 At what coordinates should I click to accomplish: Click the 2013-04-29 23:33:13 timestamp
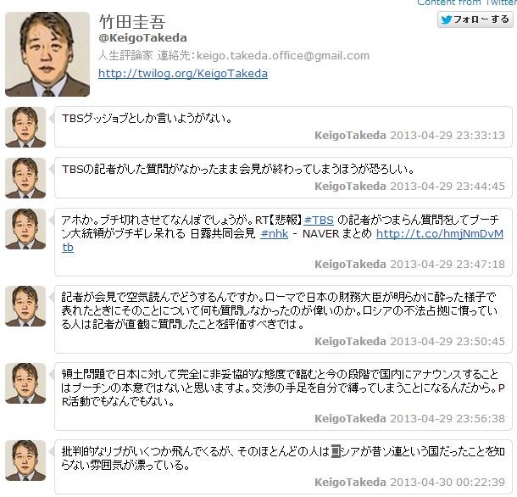pyautogui.click(x=448, y=136)
